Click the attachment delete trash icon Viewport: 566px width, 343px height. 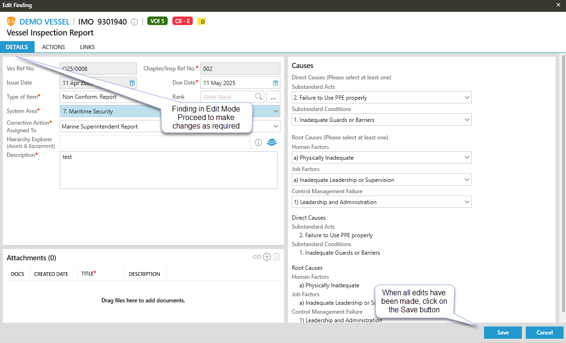point(277,257)
